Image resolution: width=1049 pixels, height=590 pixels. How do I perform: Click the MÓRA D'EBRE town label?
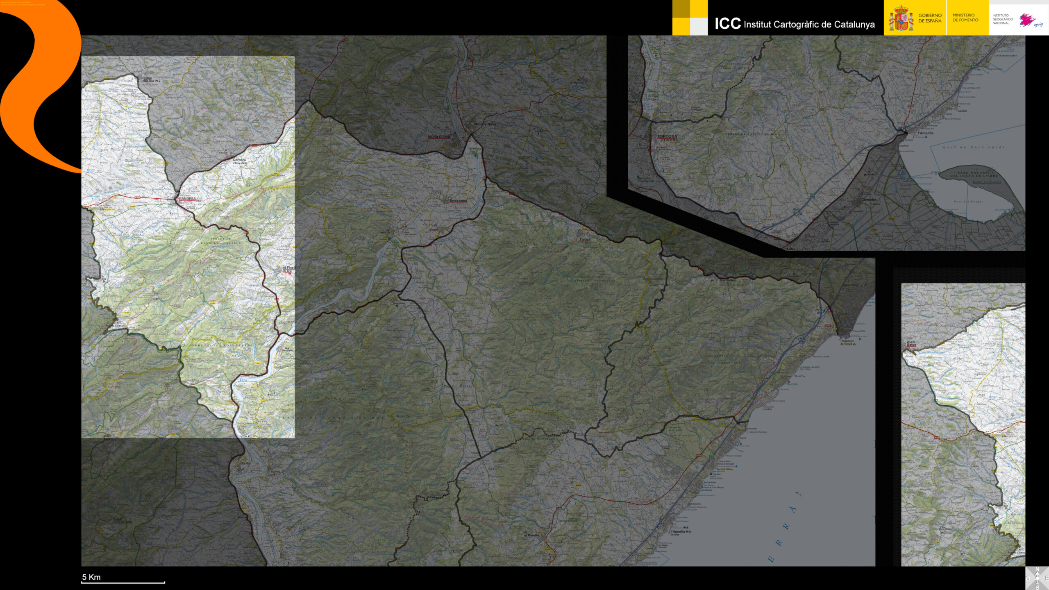[x=439, y=136]
